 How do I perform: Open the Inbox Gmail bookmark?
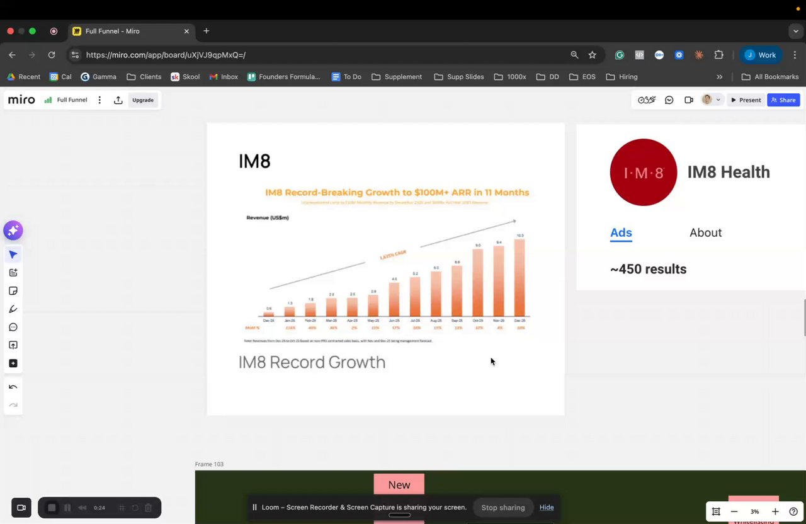[224, 77]
